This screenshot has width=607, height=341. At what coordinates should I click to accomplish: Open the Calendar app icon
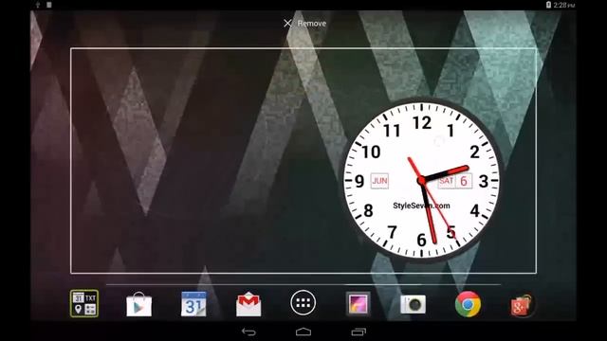coord(193,304)
